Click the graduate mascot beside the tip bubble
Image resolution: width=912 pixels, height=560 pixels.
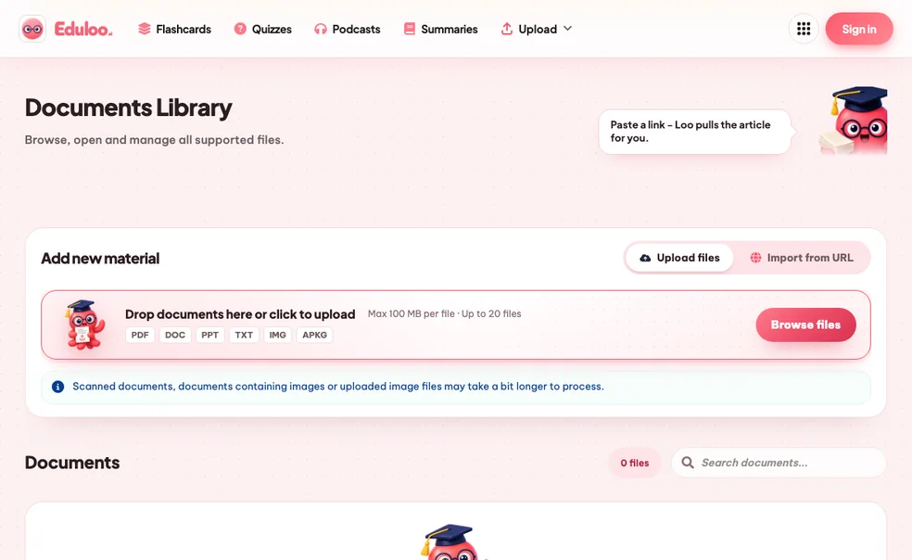coord(854,121)
